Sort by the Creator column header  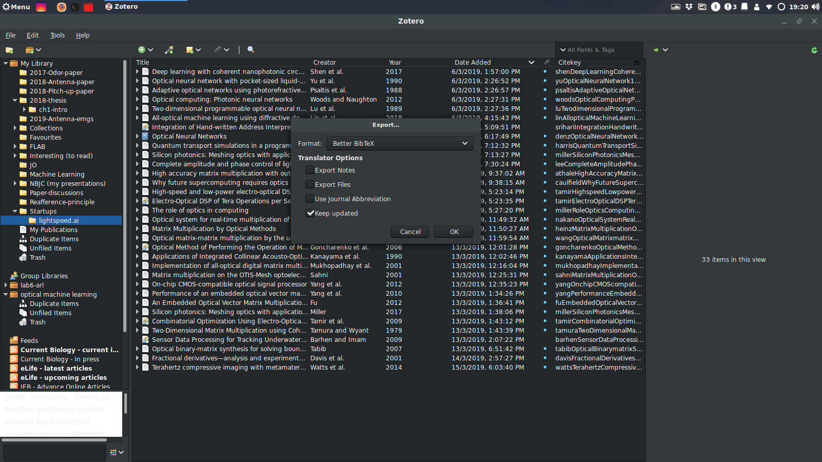coord(347,63)
